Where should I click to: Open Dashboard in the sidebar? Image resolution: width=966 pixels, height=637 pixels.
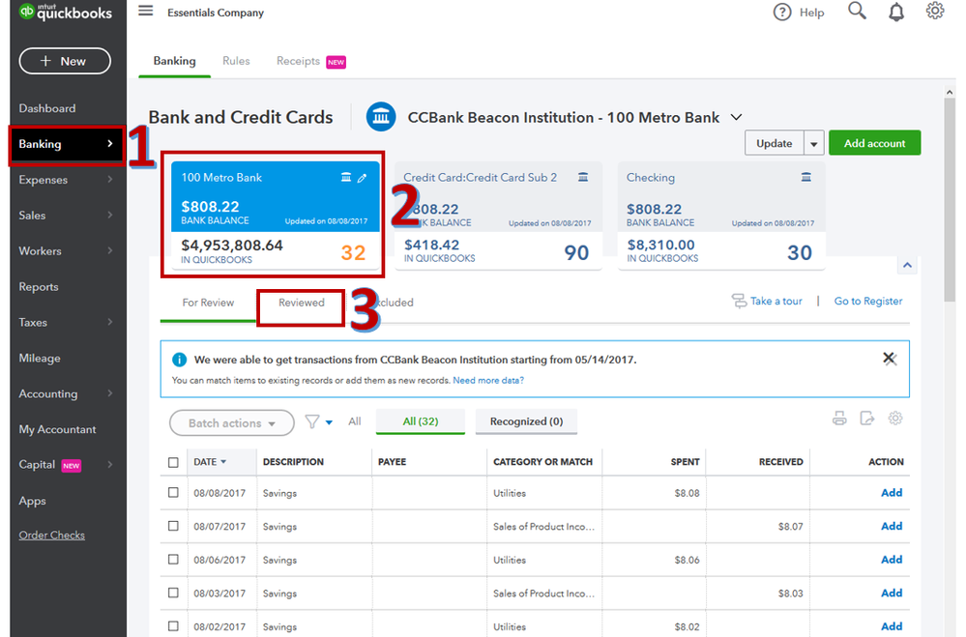(47, 108)
